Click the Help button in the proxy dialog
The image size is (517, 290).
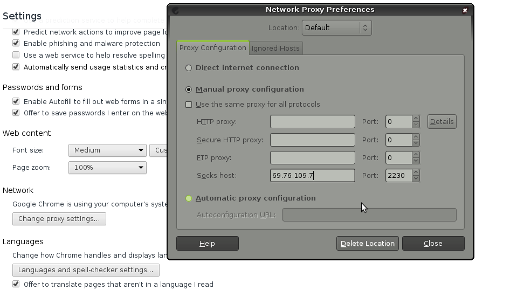coord(207,244)
